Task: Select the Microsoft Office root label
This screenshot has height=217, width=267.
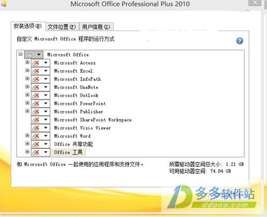Action: point(68,55)
